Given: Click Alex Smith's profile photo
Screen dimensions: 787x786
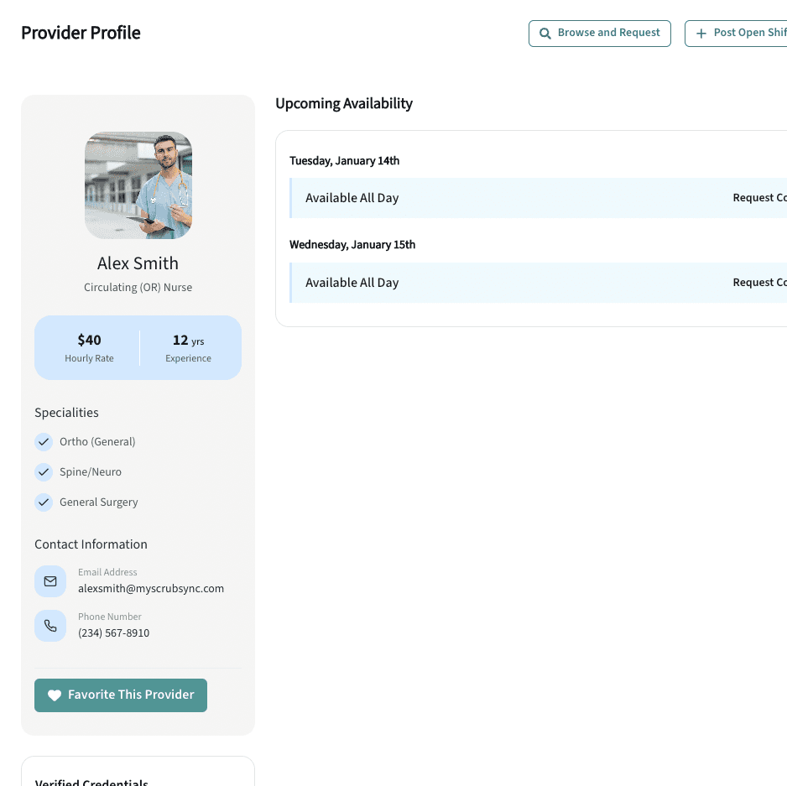Looking at the screenshot, I should coord(138,185).
